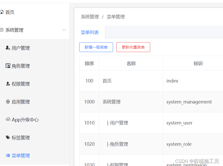Click the 新增一级菜单 button

tap(96, 47)
